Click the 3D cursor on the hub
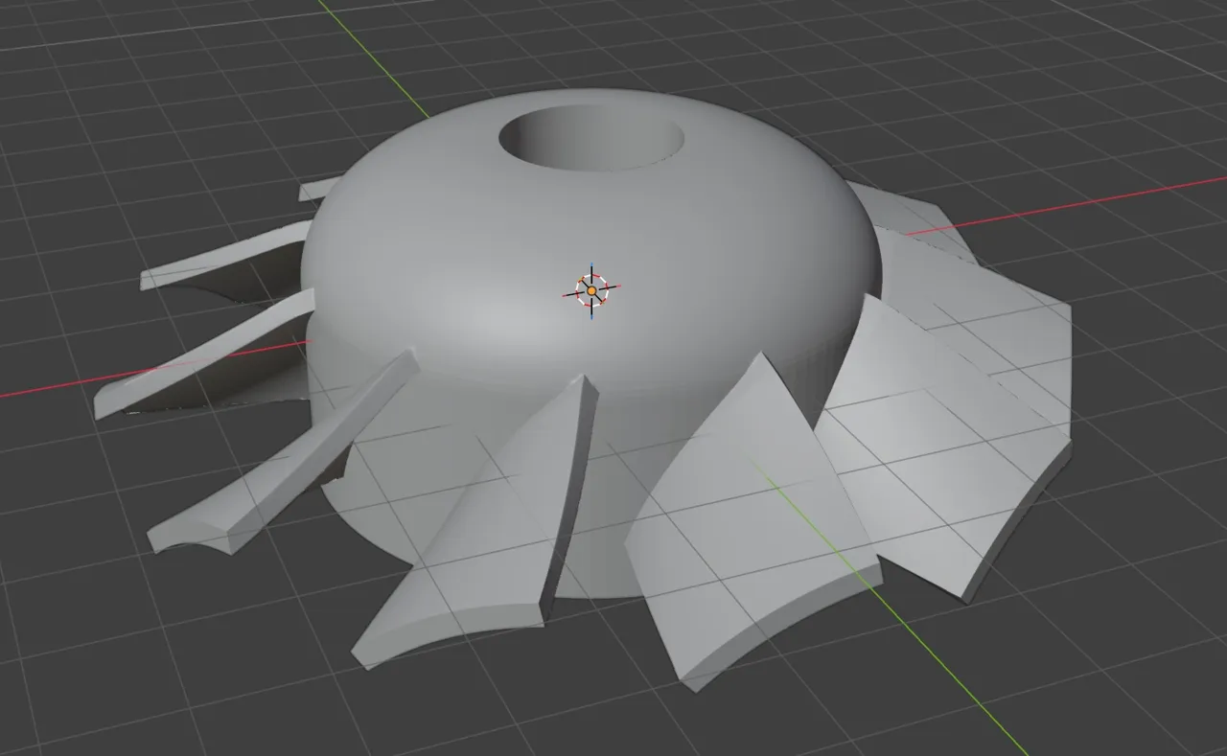 591,289
